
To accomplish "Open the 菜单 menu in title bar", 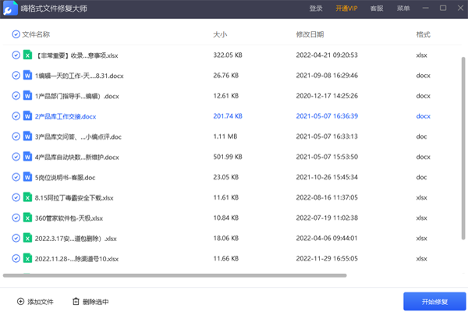I will [x=402, y=9].
